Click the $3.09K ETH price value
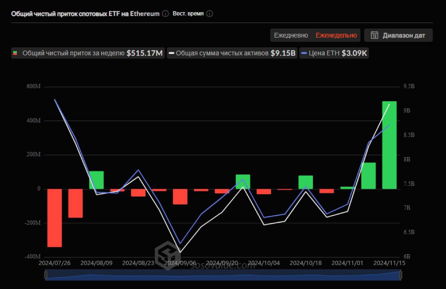Screen dimensions: 446x289 coord(354,53)
